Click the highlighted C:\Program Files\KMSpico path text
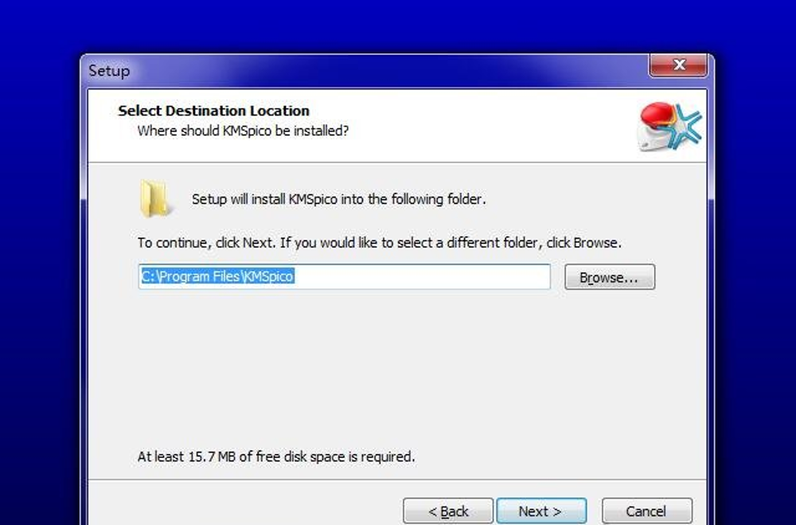The height and width of the screenshot is (525, 796). click(x=217, y=276)
